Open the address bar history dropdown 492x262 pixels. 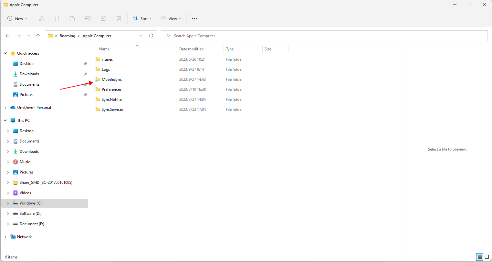pyautogui.click(x=141, y=36)
